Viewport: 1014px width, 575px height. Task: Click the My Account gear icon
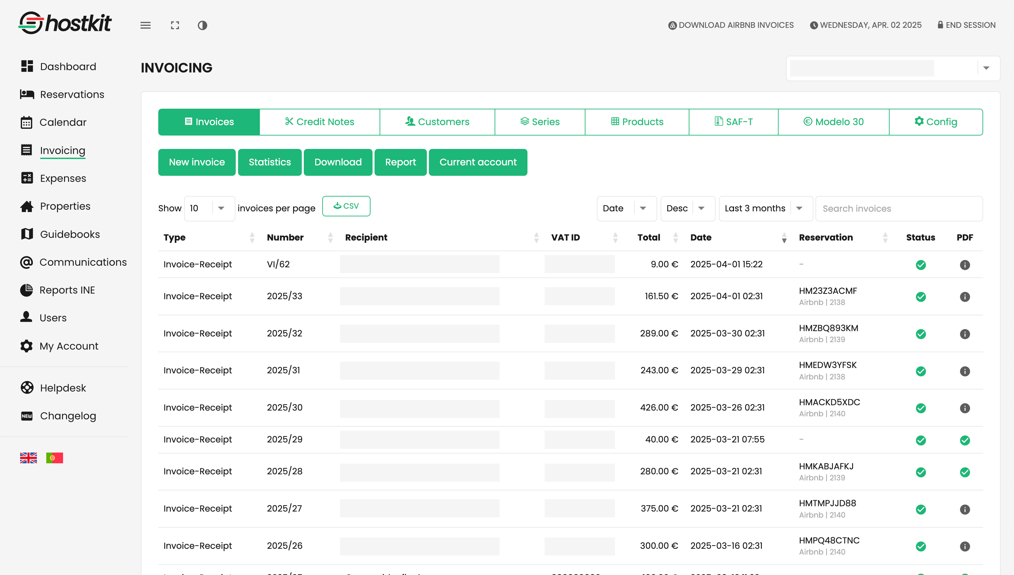26,346
